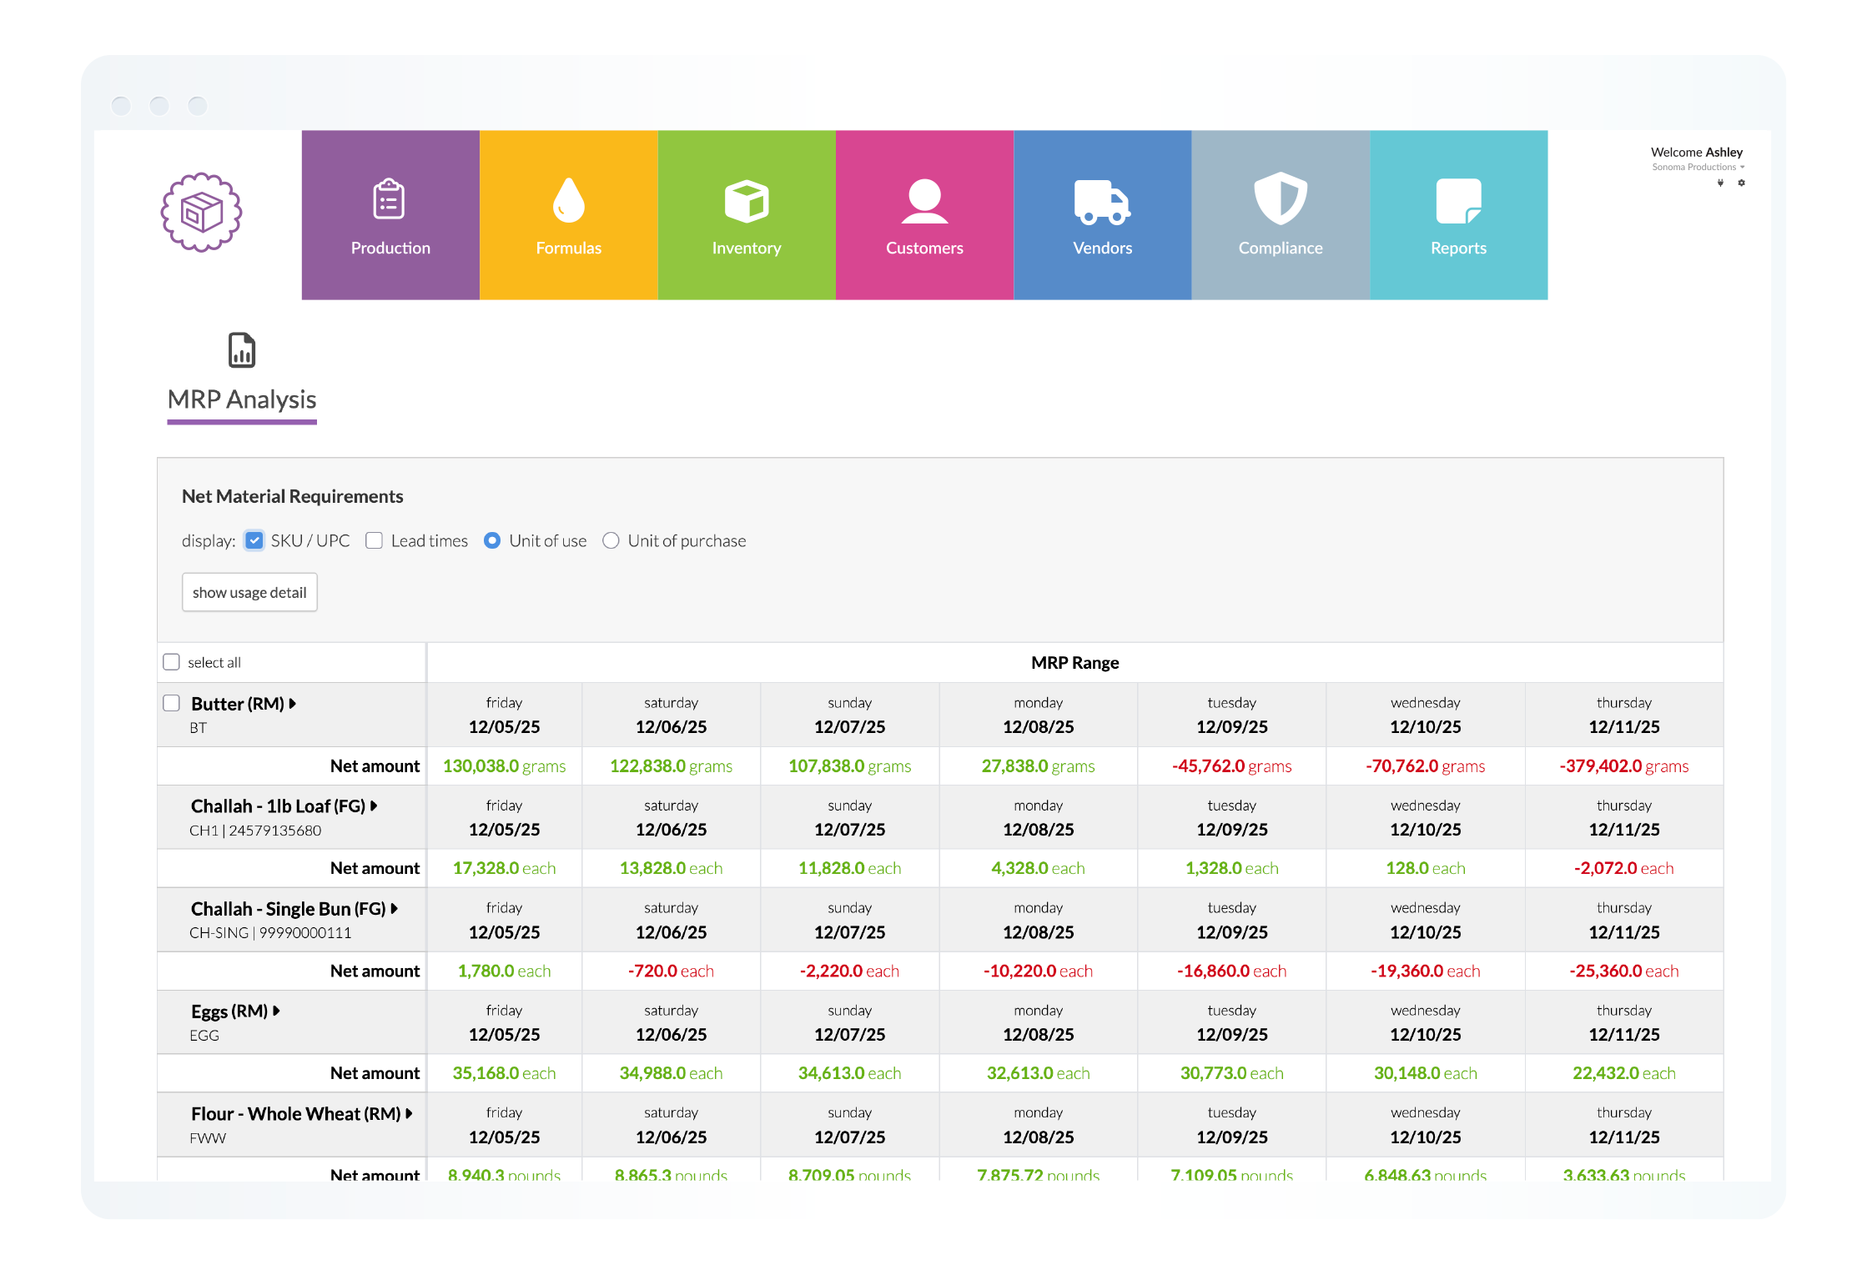Go to the Inventory box tile
Image resolution: width=1867 pixels, height=1275 pixels.
point(746,215)
